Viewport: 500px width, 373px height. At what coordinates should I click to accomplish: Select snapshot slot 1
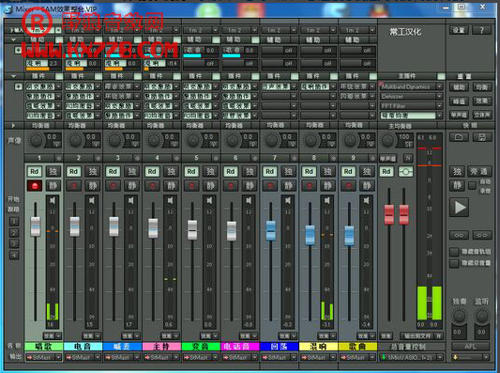pyautogui.click(x=14, y=222)
